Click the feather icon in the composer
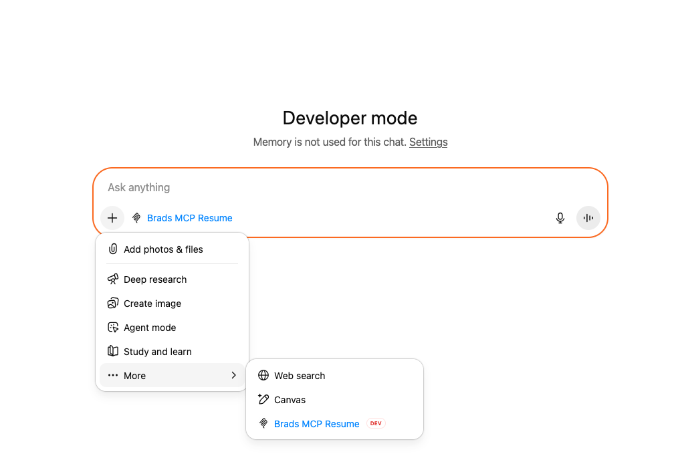The image size is (676, 460). tap(136, 218)
